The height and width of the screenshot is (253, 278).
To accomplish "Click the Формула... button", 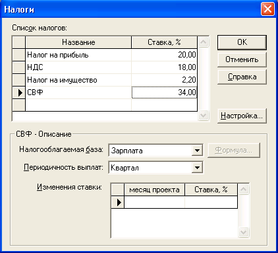I will click(234, 151).
